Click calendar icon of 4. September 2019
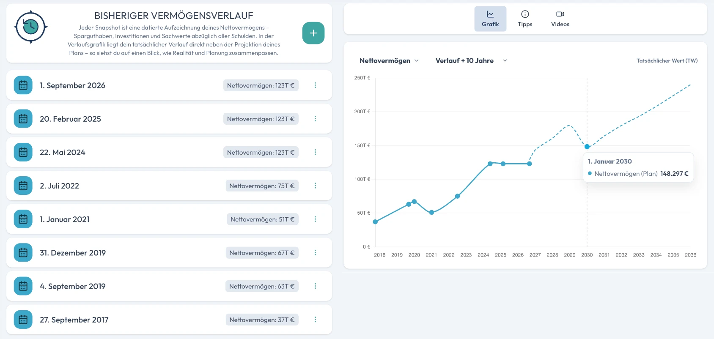This screenshot has width=714, height=339. point(23,286)
